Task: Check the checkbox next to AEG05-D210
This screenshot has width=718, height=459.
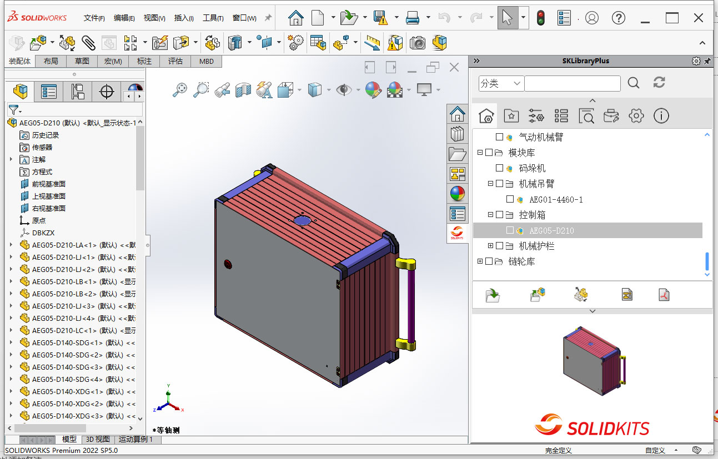Action: point(510,230)
